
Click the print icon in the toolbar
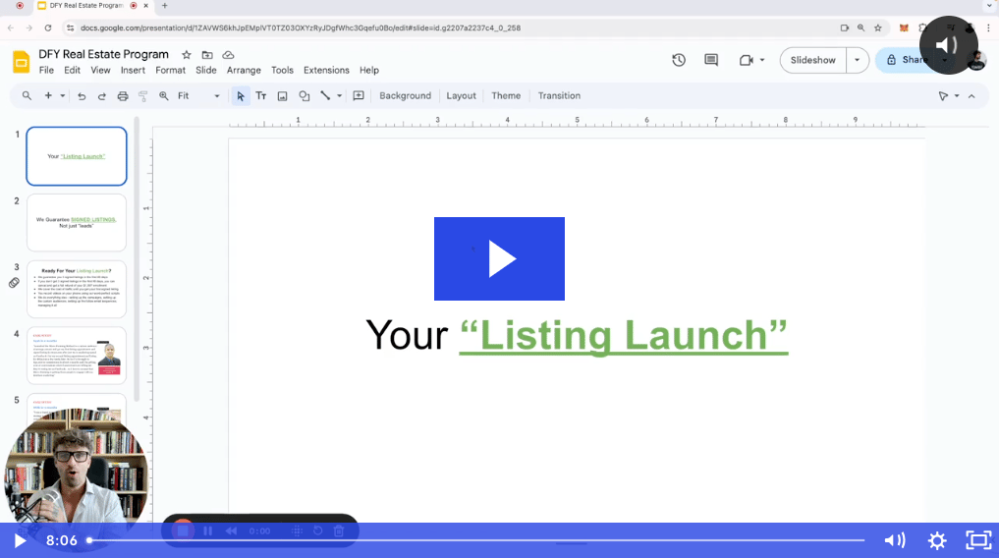(123, 96)
